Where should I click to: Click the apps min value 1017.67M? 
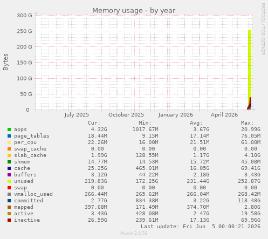[x=145, y=129]
